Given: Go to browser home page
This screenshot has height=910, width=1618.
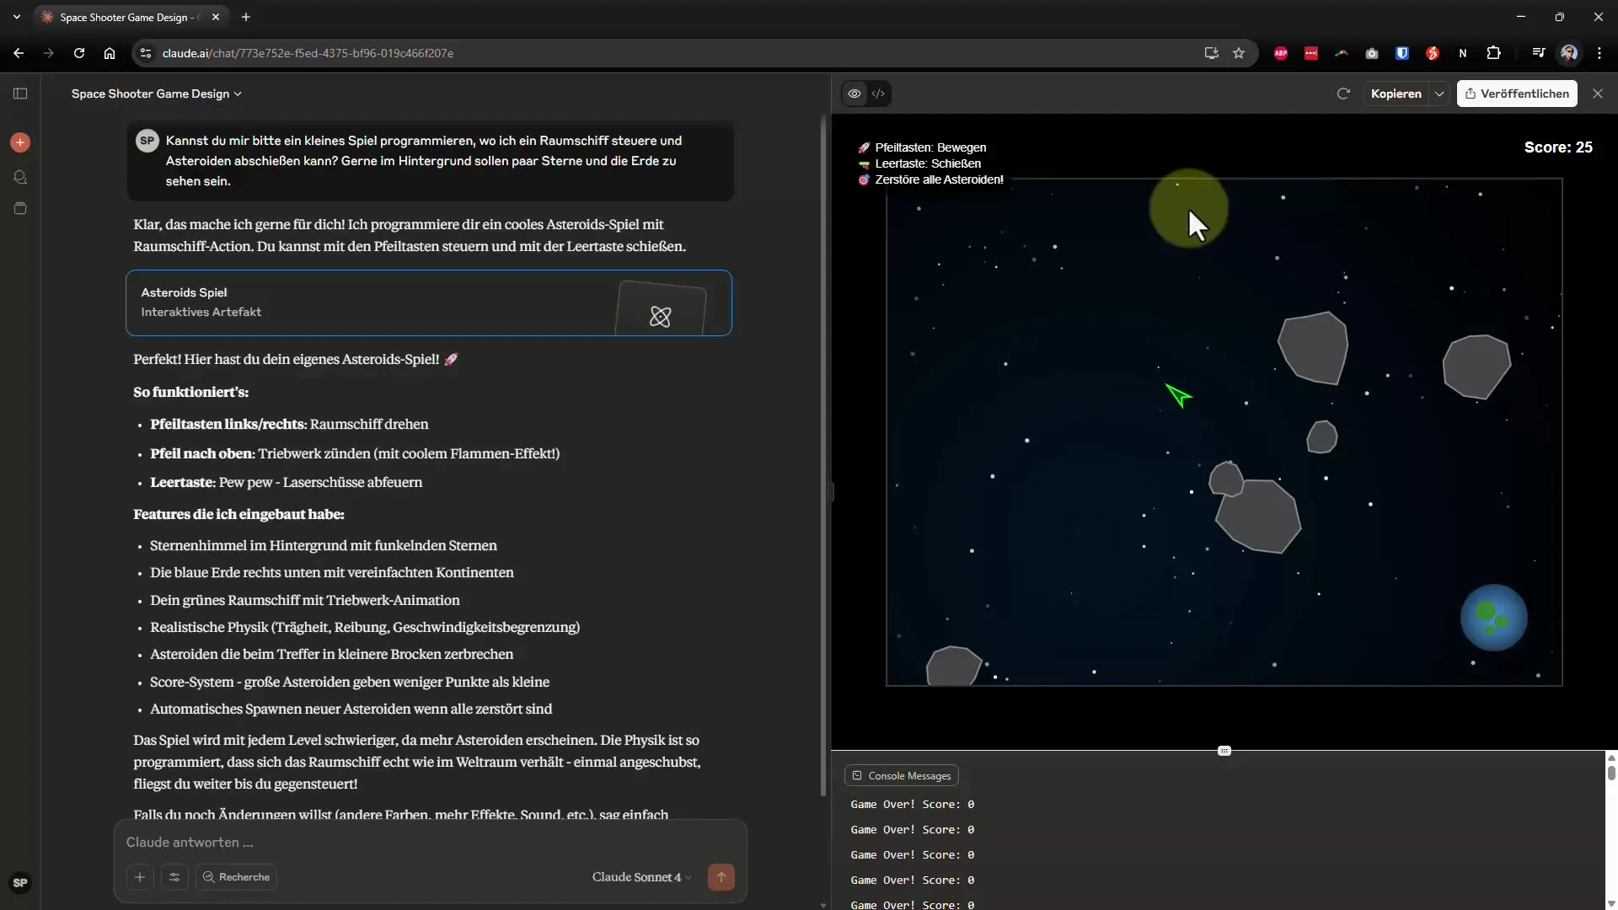Looking at the screenshot, I should pyautogui.click(x=110, y=53).
